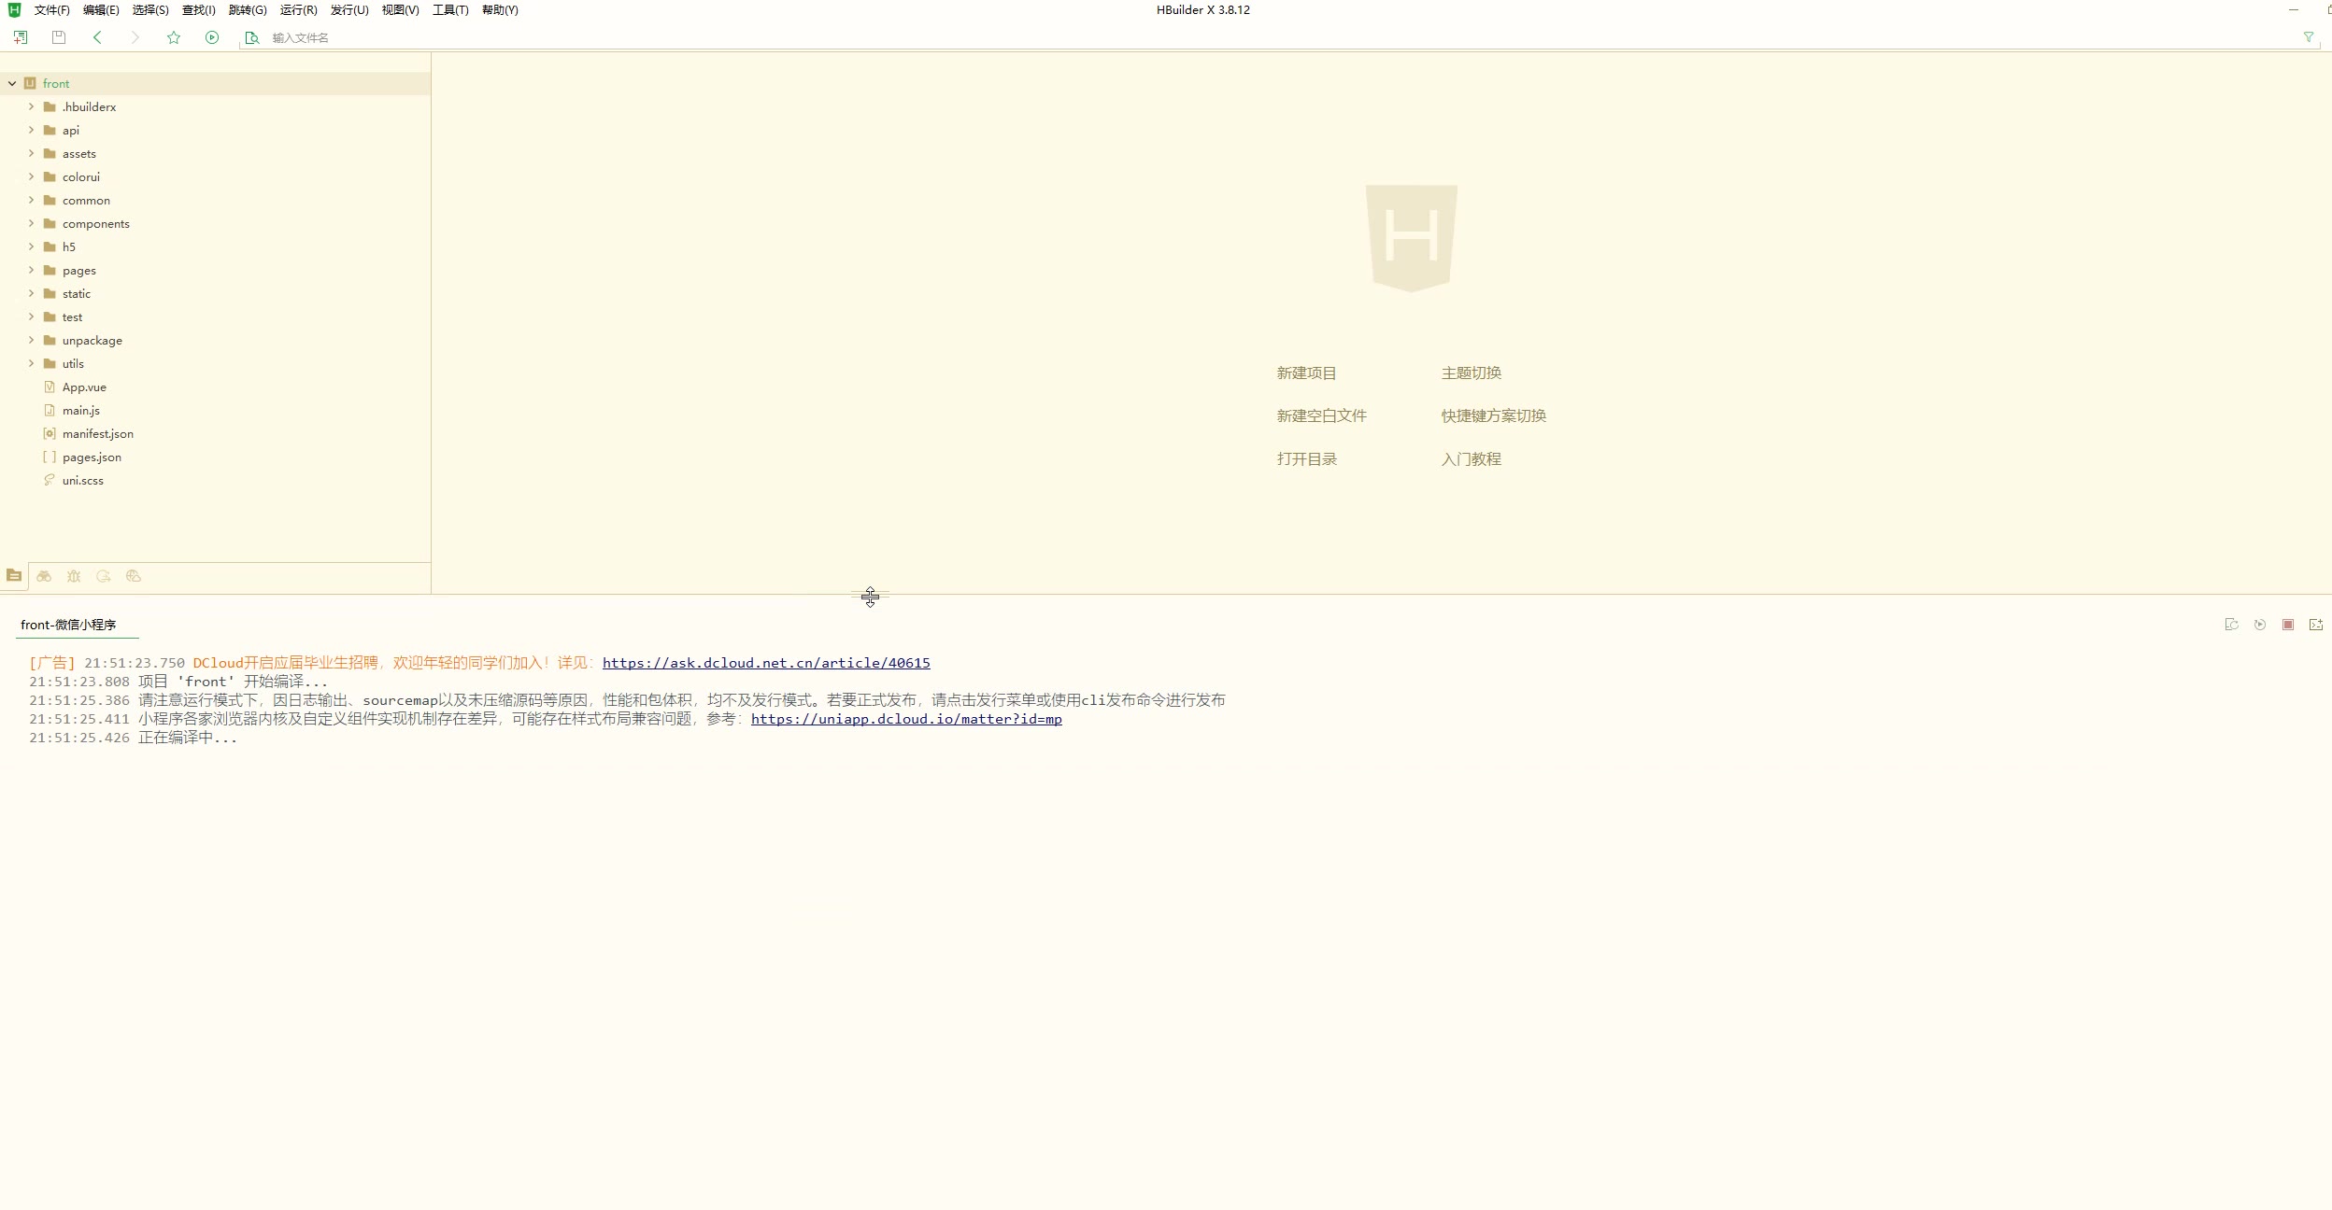Open the 工具(T) menu

click(450, 10)
